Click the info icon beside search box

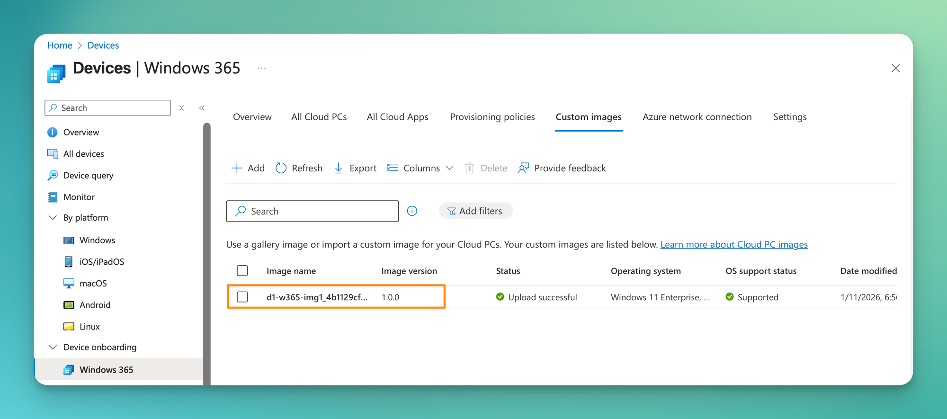point(412,211)
